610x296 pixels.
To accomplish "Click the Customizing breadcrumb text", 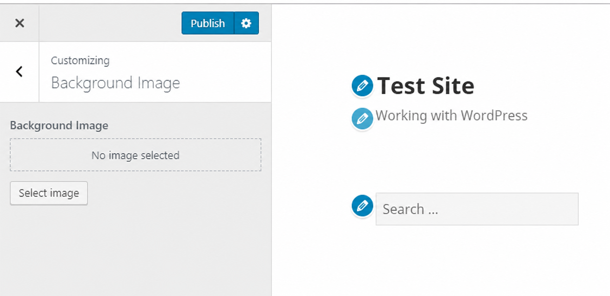I will click(x=80, y=61).
